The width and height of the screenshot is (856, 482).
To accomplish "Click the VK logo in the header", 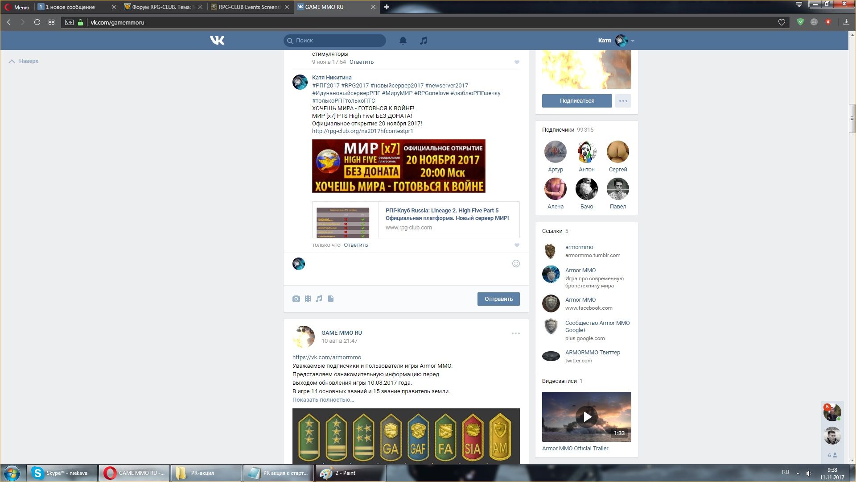I will 217,41.
